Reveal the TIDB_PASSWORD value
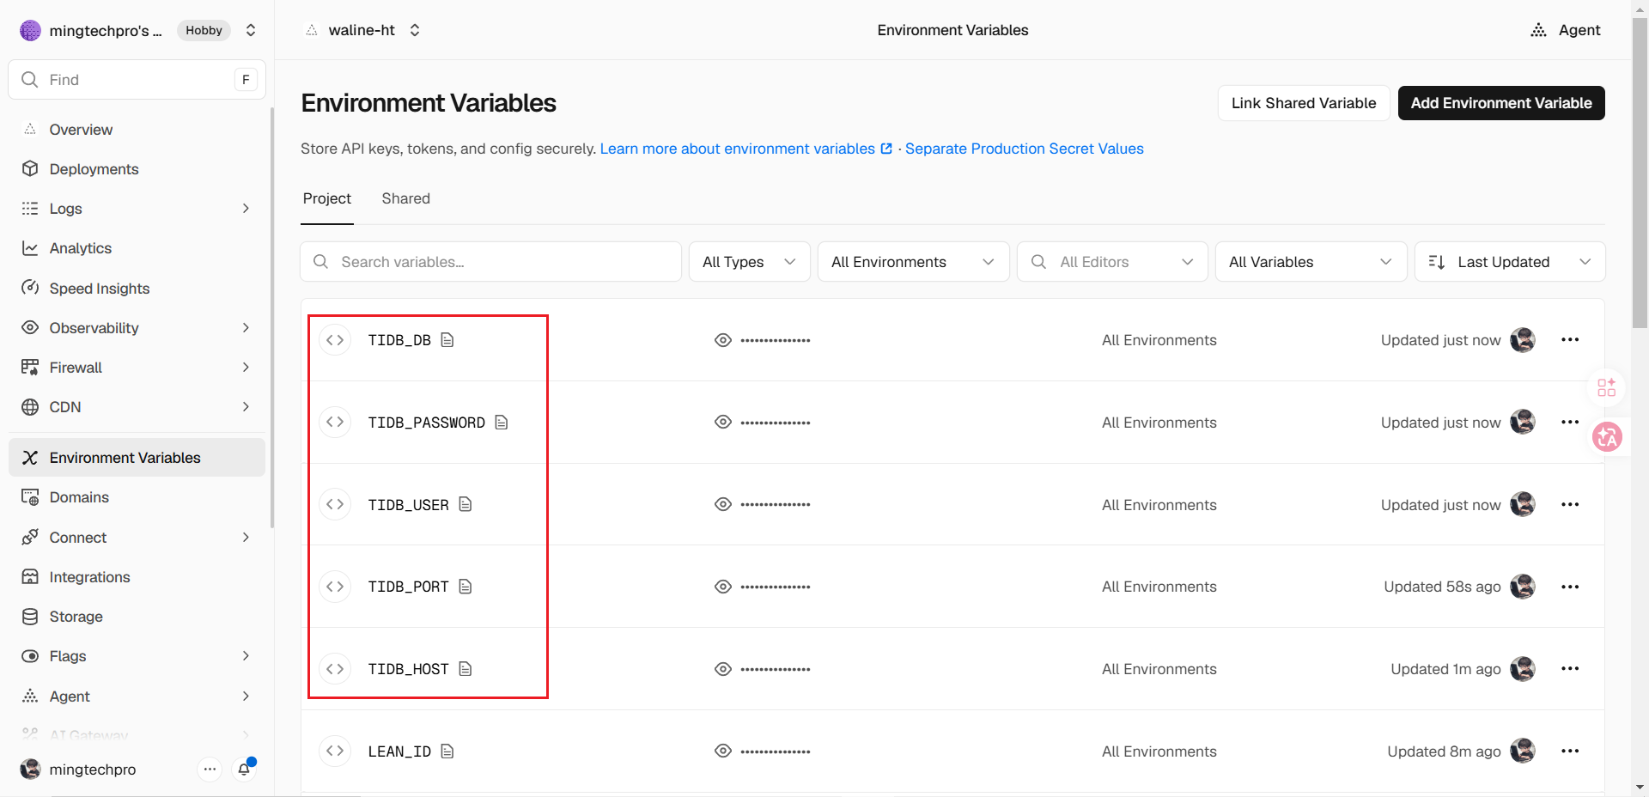 tap(723, 423)
